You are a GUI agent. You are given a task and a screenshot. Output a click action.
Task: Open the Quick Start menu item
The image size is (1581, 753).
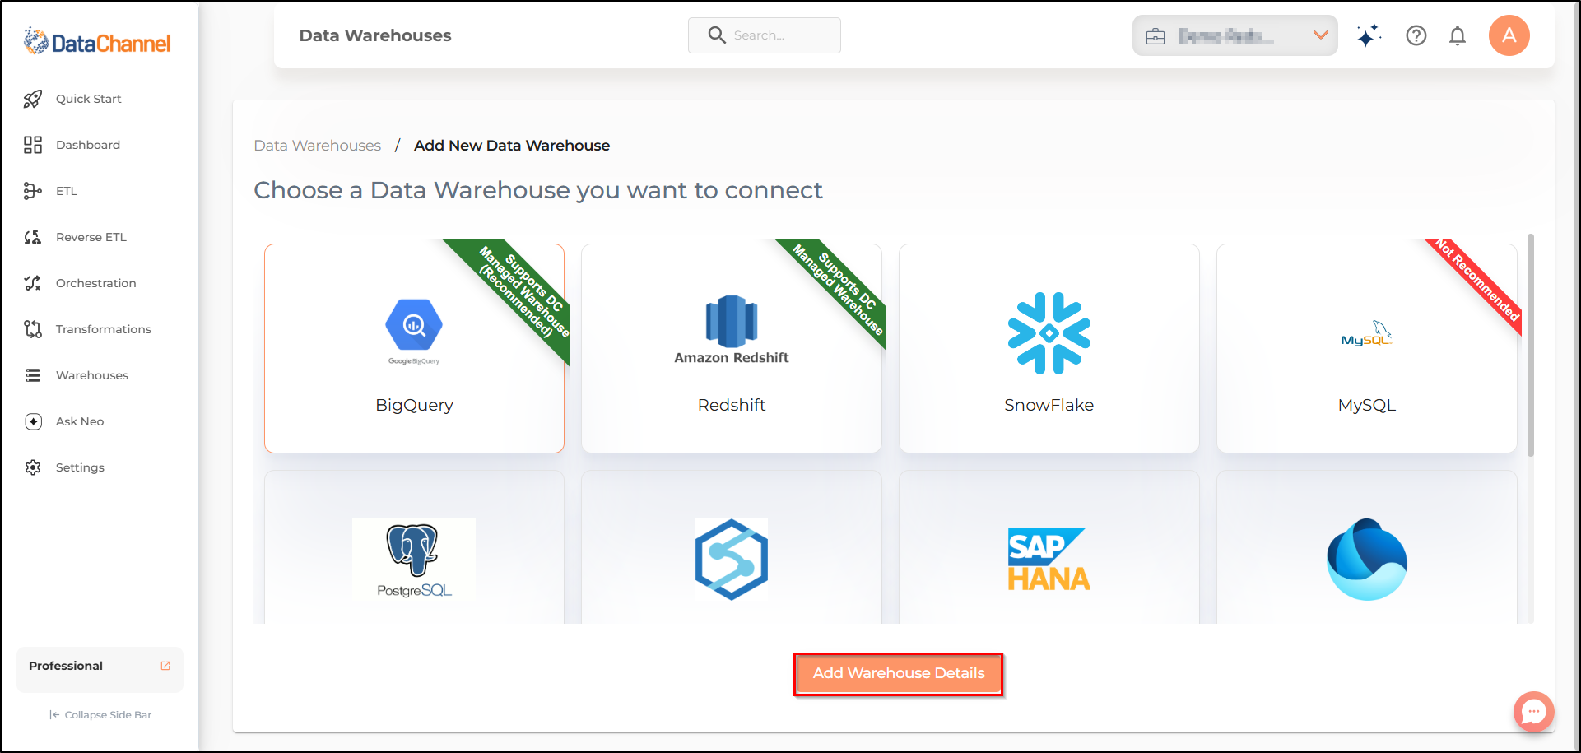(x=89, y=99)
